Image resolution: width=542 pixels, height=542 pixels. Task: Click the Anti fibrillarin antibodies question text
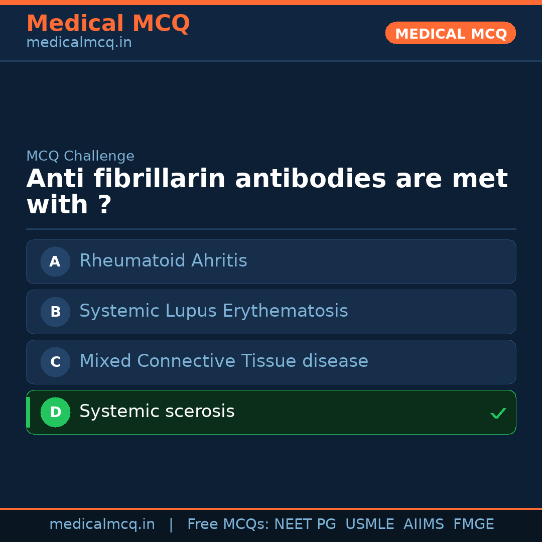[x=266, y=192]
